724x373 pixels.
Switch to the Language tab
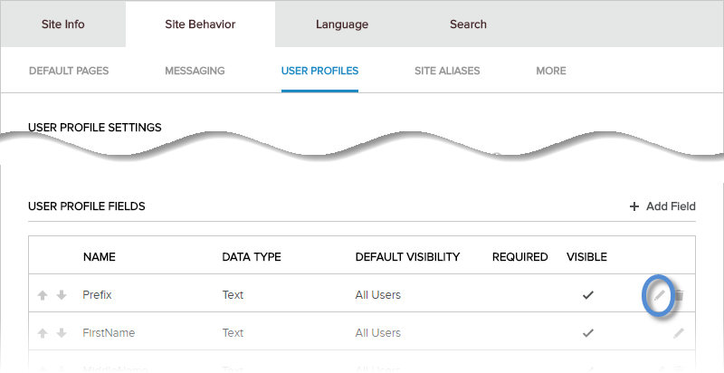[x=342, y=24]
